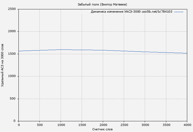Click the blue data line at its peak
This screenshot has width=193, height=132.
point(63,50)
